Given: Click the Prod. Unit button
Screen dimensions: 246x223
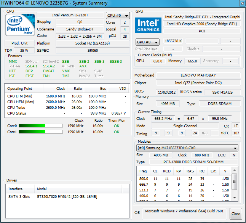Looking at the screenshot, I should coord(20,43).
